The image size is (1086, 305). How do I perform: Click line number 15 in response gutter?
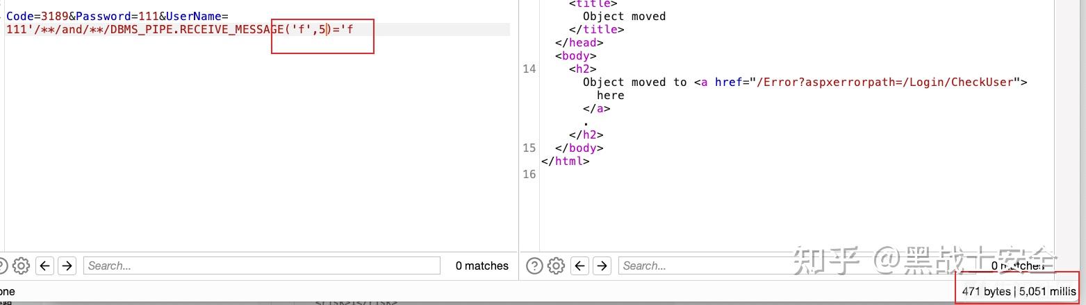click(529, 148)
